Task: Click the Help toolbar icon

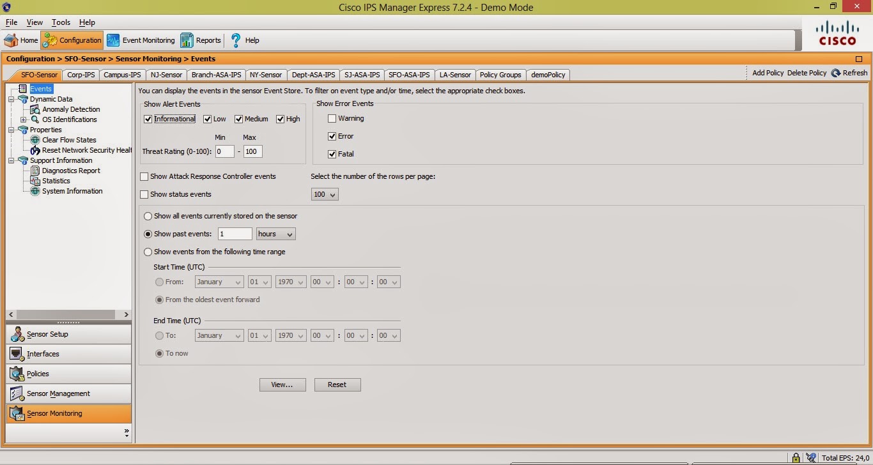Action: pyautogui.click(x=245, y=40)
